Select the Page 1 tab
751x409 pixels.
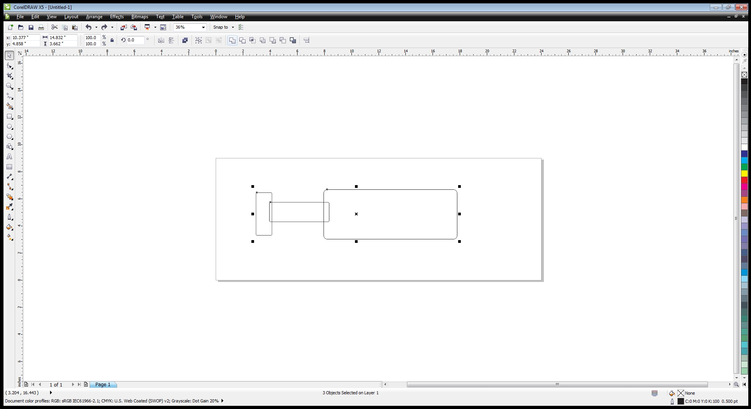tap(103, 385)
